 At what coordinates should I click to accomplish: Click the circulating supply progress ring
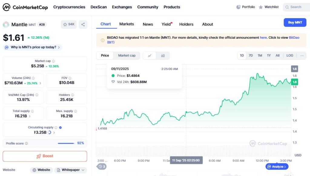click(49, 132)
